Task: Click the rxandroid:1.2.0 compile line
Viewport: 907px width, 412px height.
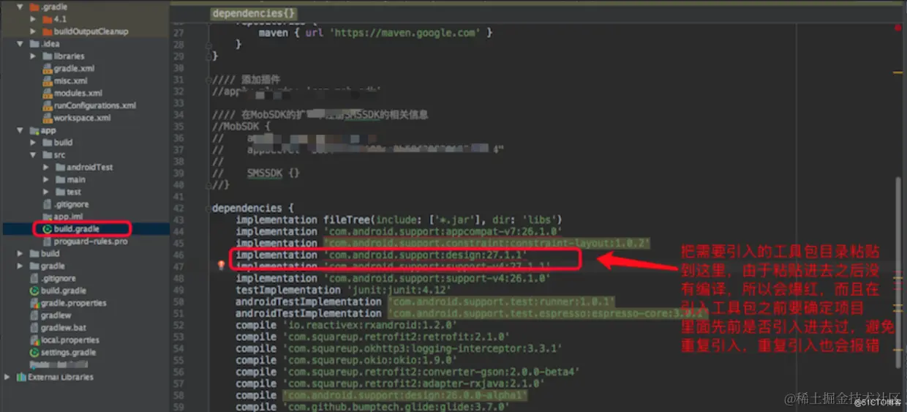Action: (x=346, y=325)
